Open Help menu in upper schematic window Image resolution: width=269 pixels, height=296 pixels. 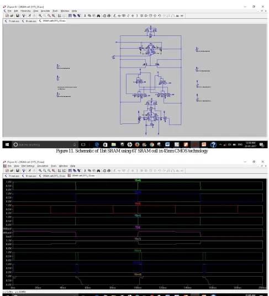click(x=74, y=11)
